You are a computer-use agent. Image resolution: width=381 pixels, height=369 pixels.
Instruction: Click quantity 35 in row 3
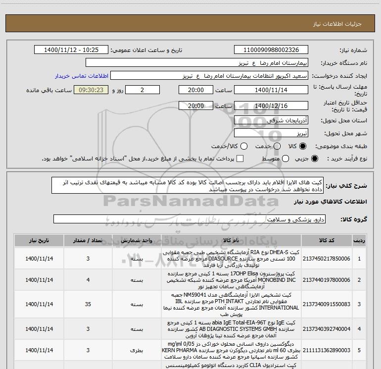click(88, 304)
